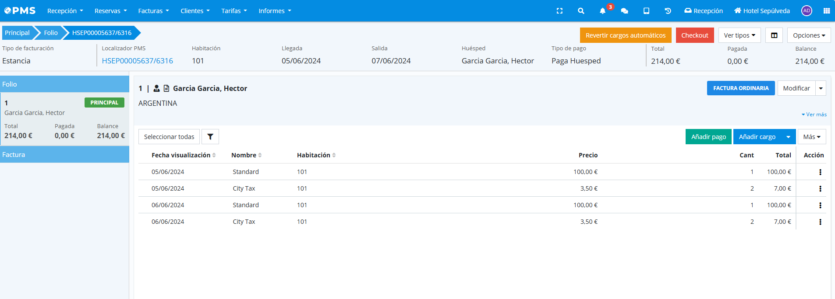Open the chat messages icon
835x299 pixels.
[x=625, y=11]
